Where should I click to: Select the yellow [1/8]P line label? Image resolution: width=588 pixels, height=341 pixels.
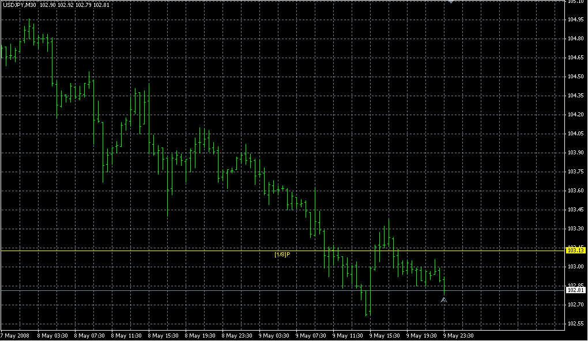pos(282,255)
